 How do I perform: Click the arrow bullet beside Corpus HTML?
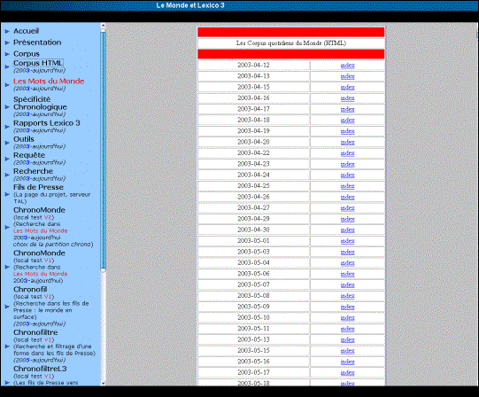click(7, 66)
